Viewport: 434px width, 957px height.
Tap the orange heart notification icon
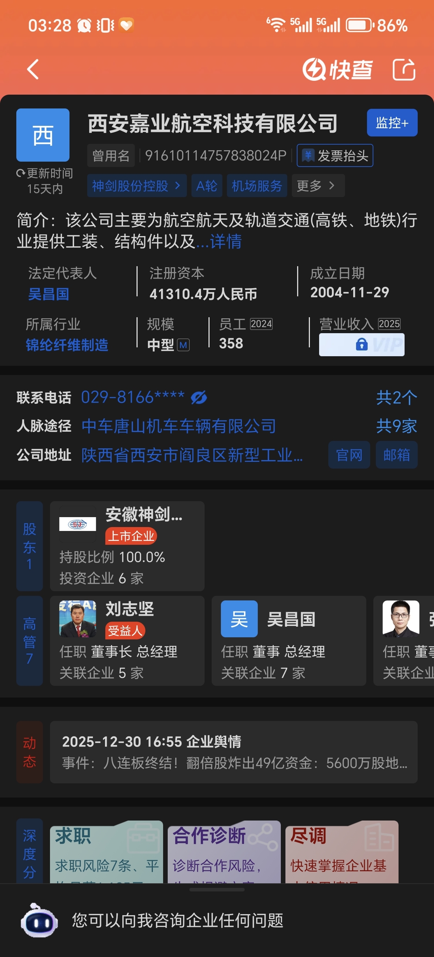126,25
